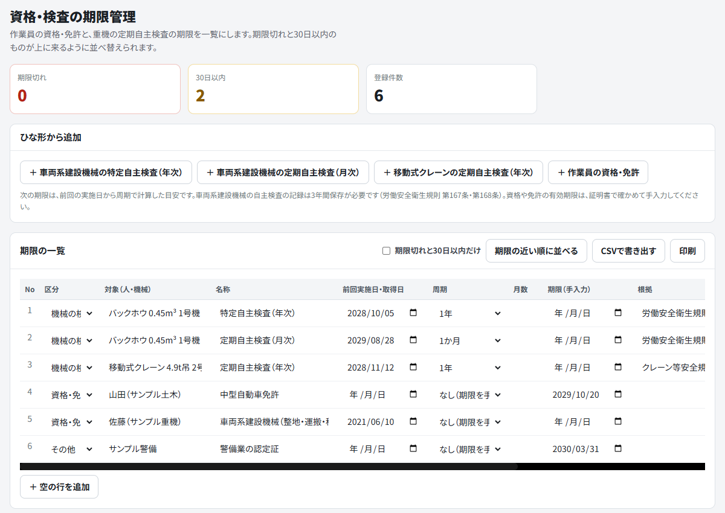Image resolution: width=725 pixels, height=513 pixels.
Task: Open その他 category dropdown in row 6
Action: [x=72, y=449]
